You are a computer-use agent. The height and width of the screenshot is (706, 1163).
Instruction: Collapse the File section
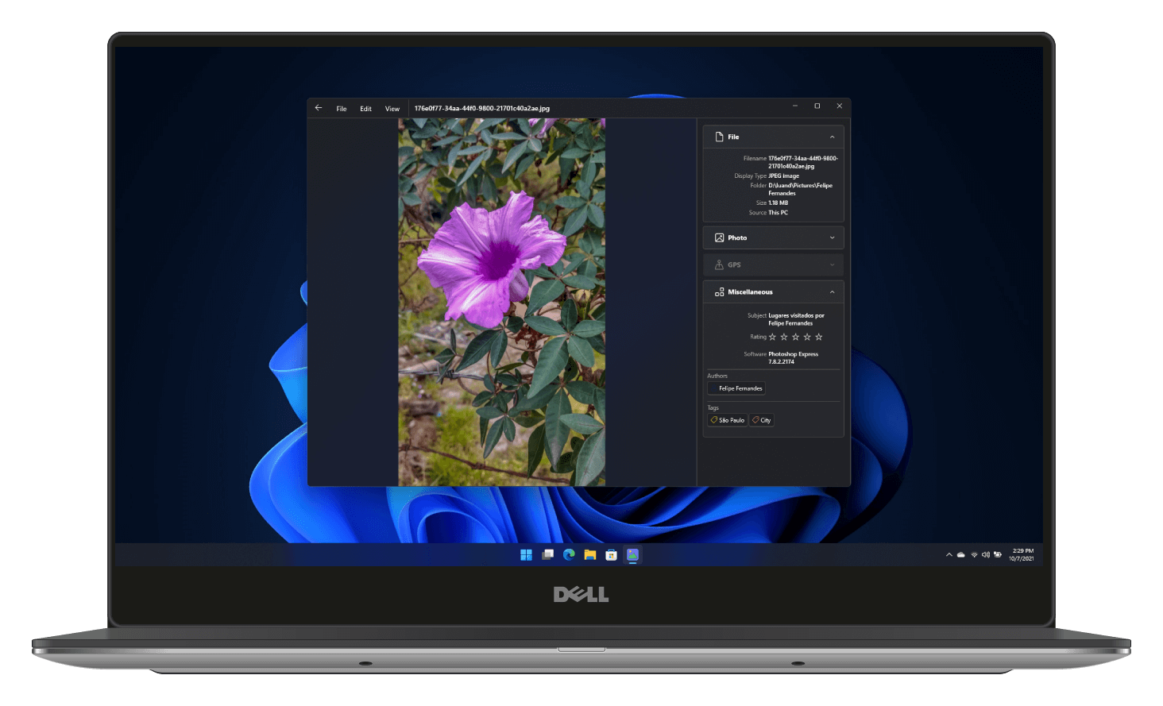pos(832,136)
